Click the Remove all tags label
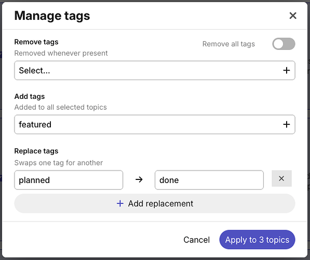Viewport: 310px width, 260px height. 228,44
